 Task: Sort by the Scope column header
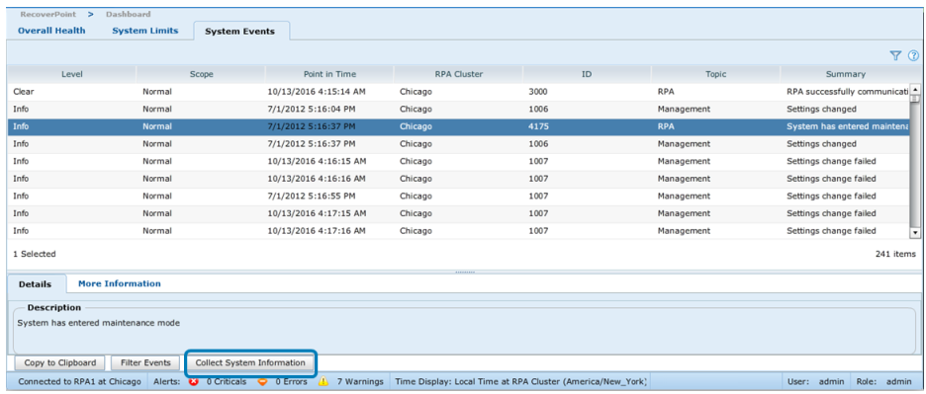click(201, 74)
